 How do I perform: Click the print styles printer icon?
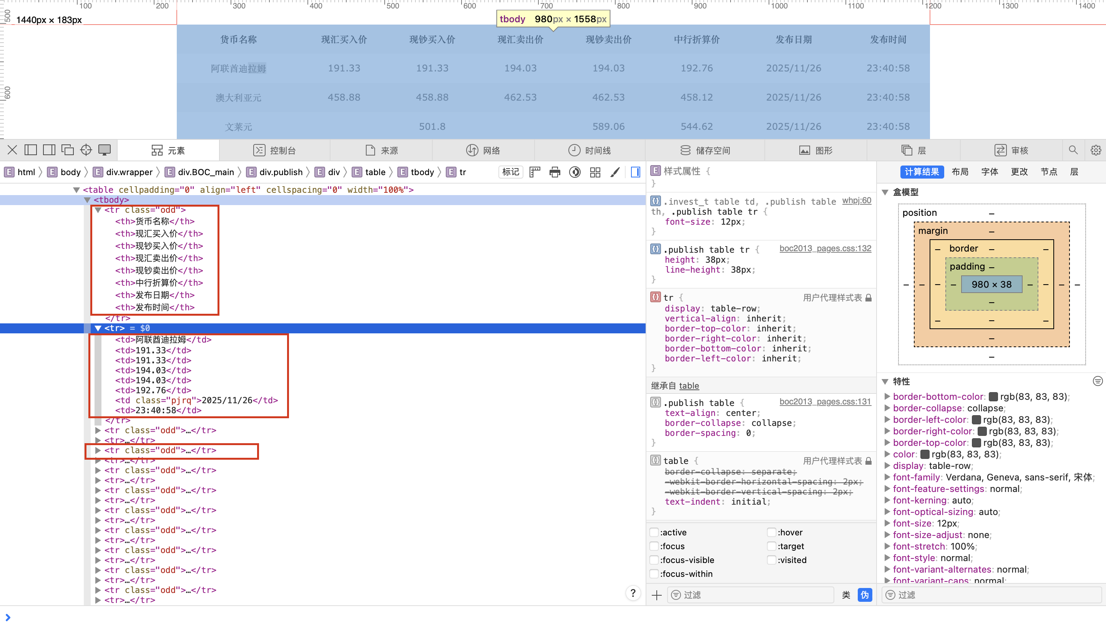pos(555,172)
